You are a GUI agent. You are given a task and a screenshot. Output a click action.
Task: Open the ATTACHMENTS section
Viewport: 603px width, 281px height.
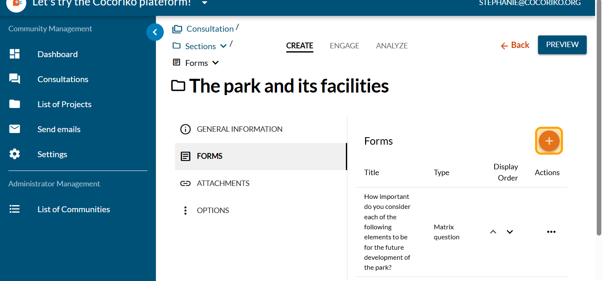[223, 183]
